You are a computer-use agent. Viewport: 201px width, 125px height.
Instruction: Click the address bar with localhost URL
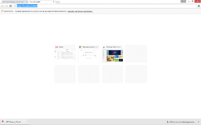coord(105,6)
